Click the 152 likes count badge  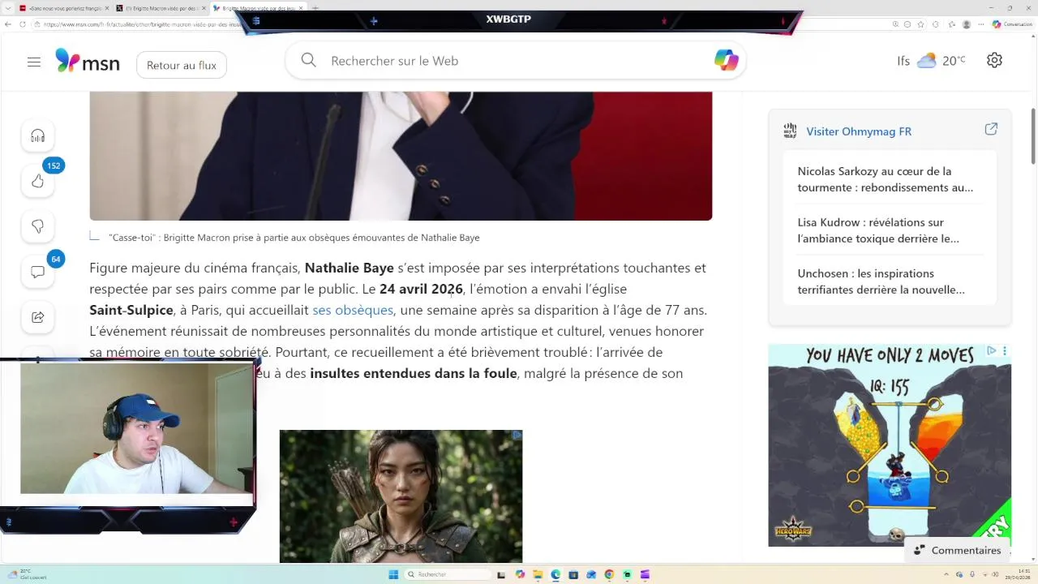pos(54,165)
